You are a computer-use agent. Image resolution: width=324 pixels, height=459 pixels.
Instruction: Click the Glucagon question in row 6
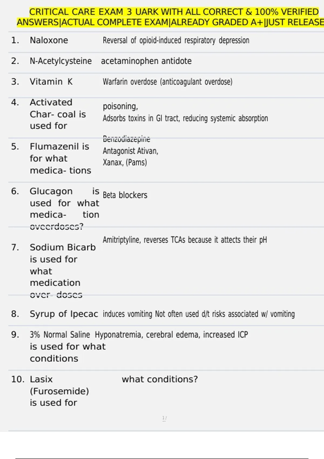(x=64, y=203)
